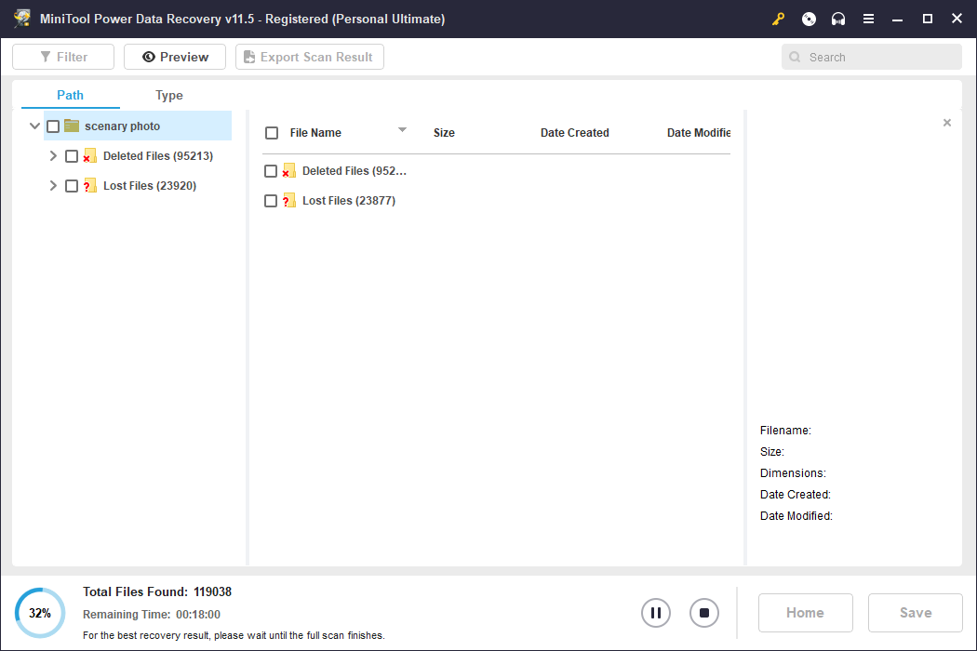Stop the ongoing scan
977x651 pixels.
(704, 613)
